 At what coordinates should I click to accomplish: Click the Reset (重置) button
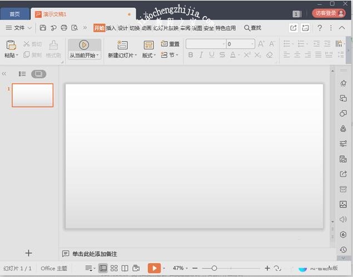pyautogui.click(x=170, y=44)
